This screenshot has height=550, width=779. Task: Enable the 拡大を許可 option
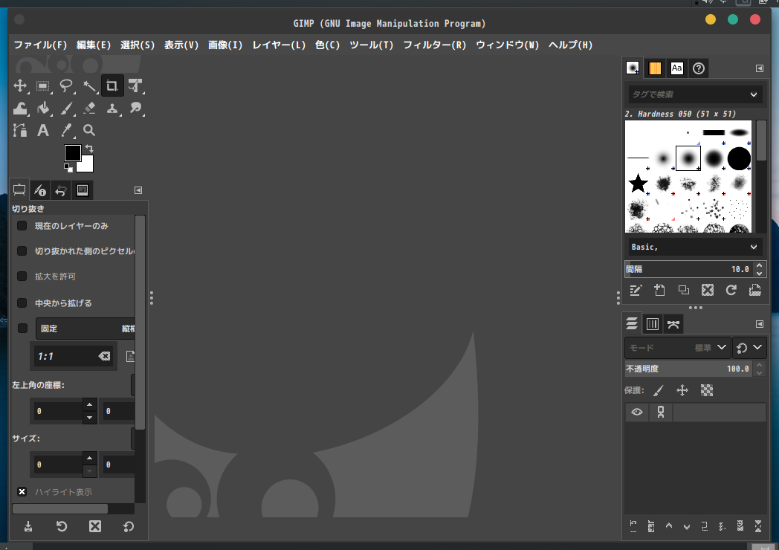22,276
